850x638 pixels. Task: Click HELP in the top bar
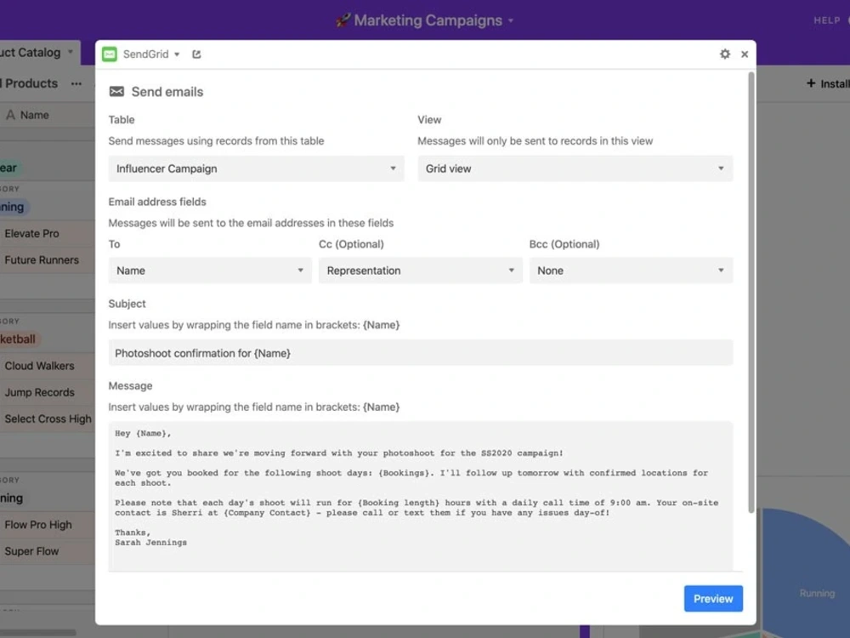(x=826, y=20)
